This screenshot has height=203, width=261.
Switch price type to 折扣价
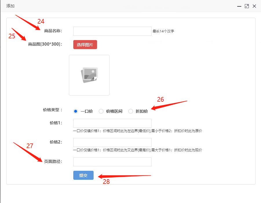131,111
